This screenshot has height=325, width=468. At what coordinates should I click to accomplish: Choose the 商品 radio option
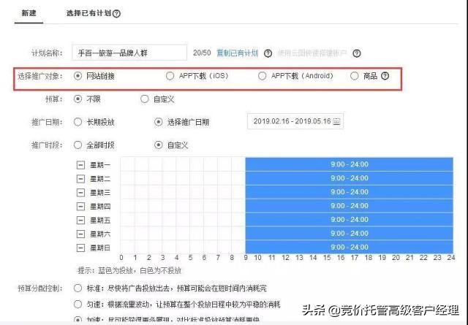click(x=354, y=76)
